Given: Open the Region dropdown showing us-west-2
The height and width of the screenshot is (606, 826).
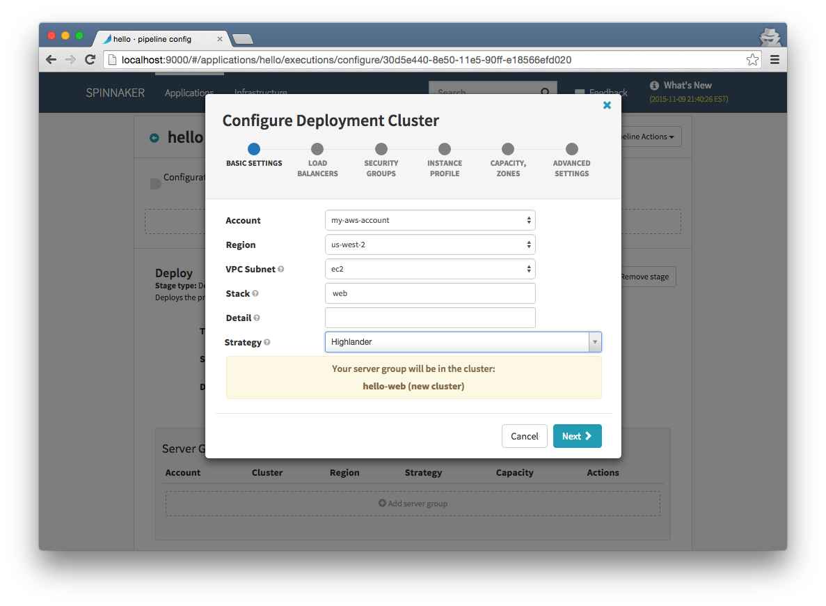Looking at the screenshot, I should (430, 244).
